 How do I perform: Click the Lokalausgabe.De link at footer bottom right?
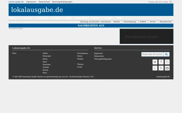click(163, 77)
